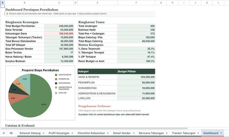The width and height of the screenshot is (229, 137).
Task: Expand Selamat Datang tab dropdown arrow
Action: pos(44,133)
